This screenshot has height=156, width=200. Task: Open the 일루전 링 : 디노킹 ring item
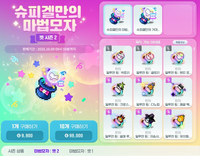[148, 92]
